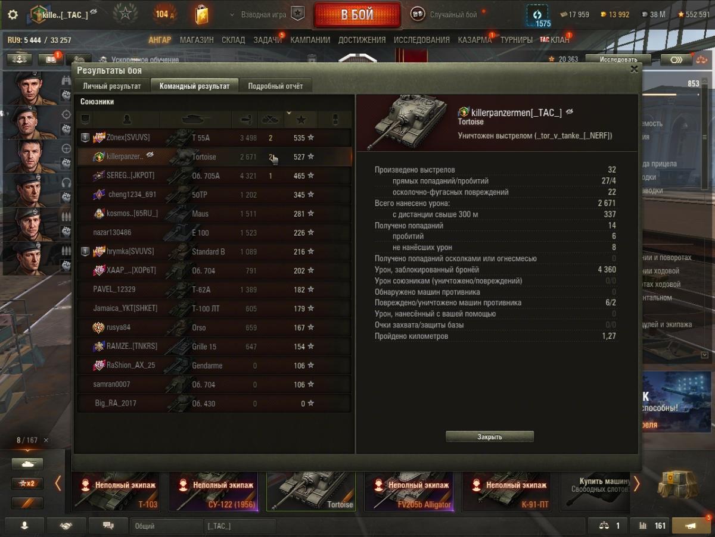
Task: Switch to Личный результат tab
Action: coord(112,86)
